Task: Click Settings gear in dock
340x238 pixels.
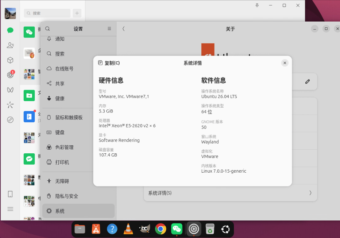Action: (x=194, y=229)
